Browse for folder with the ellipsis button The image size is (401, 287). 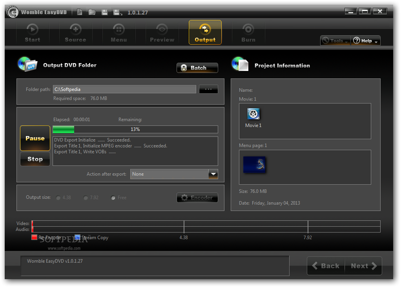coord(208,89)
